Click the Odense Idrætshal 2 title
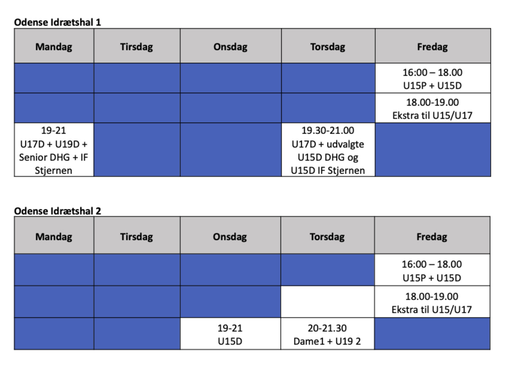Screen dimensions: 506x368 (x=58, y=211)
